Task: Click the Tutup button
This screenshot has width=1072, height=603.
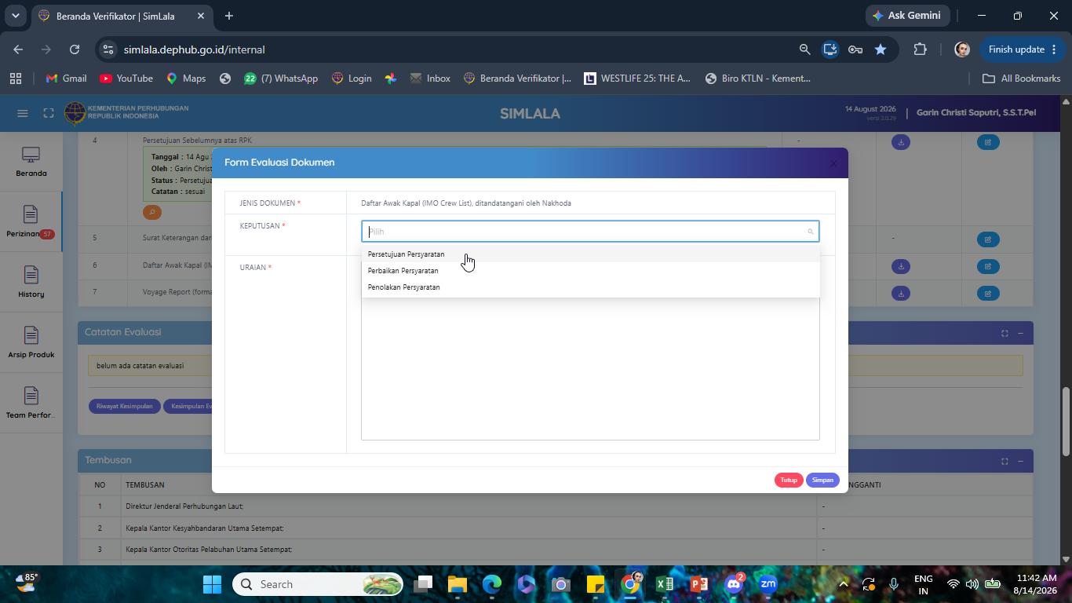Action: pos(789,480)
